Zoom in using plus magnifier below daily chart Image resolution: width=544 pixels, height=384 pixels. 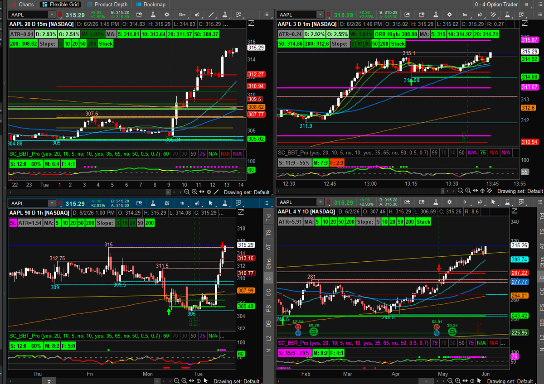458,381
